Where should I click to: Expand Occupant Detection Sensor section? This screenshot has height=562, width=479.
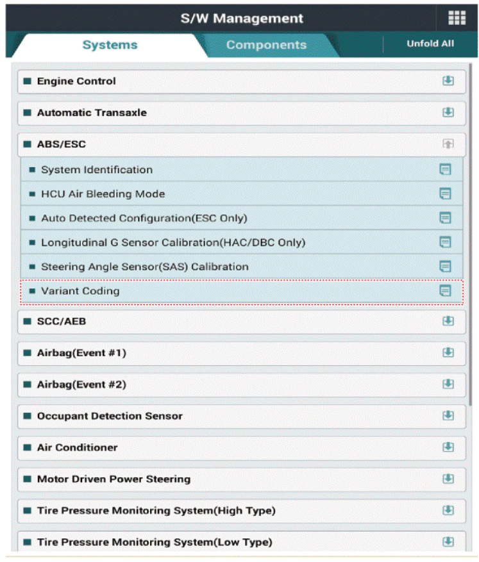448,416
